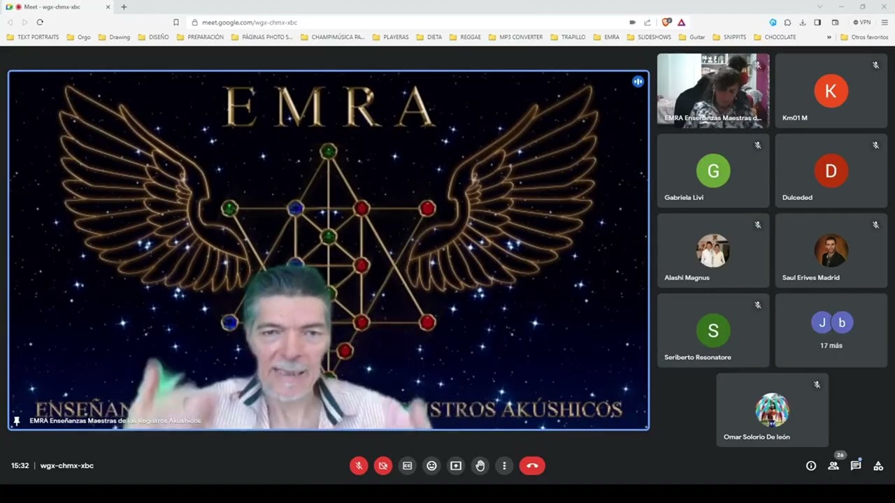Click the share page icon in address bar
The height and width of the screenshot is (503, 895).
tap(647, 22)
